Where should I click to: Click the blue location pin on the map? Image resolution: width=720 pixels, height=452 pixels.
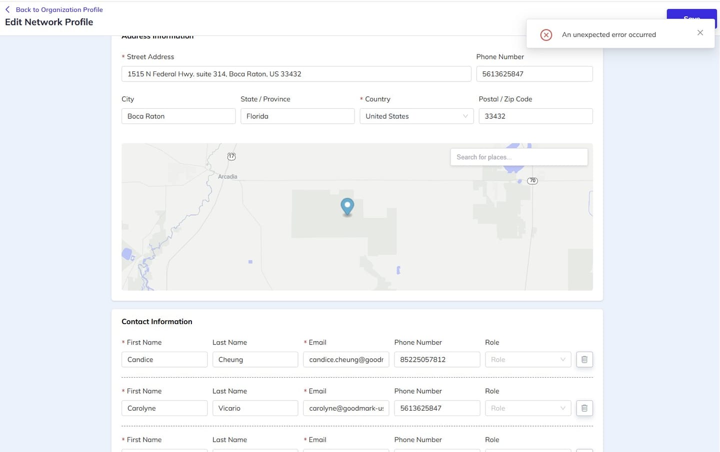click(x=347, y=207)
